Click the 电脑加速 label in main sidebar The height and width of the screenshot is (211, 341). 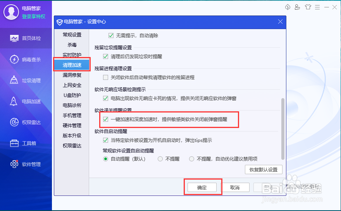coord(31,102)
